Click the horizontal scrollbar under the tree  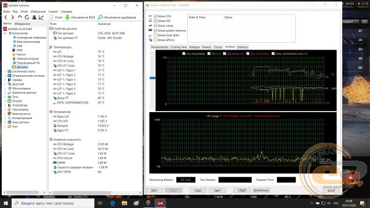23,192
